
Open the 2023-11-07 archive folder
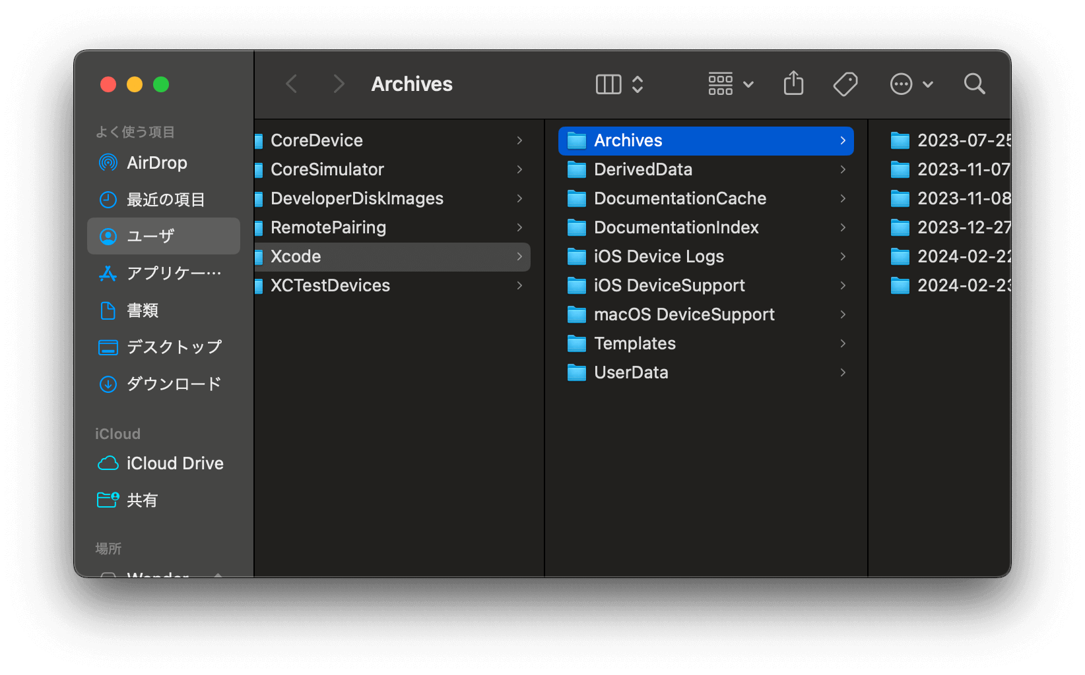point(950,169)
